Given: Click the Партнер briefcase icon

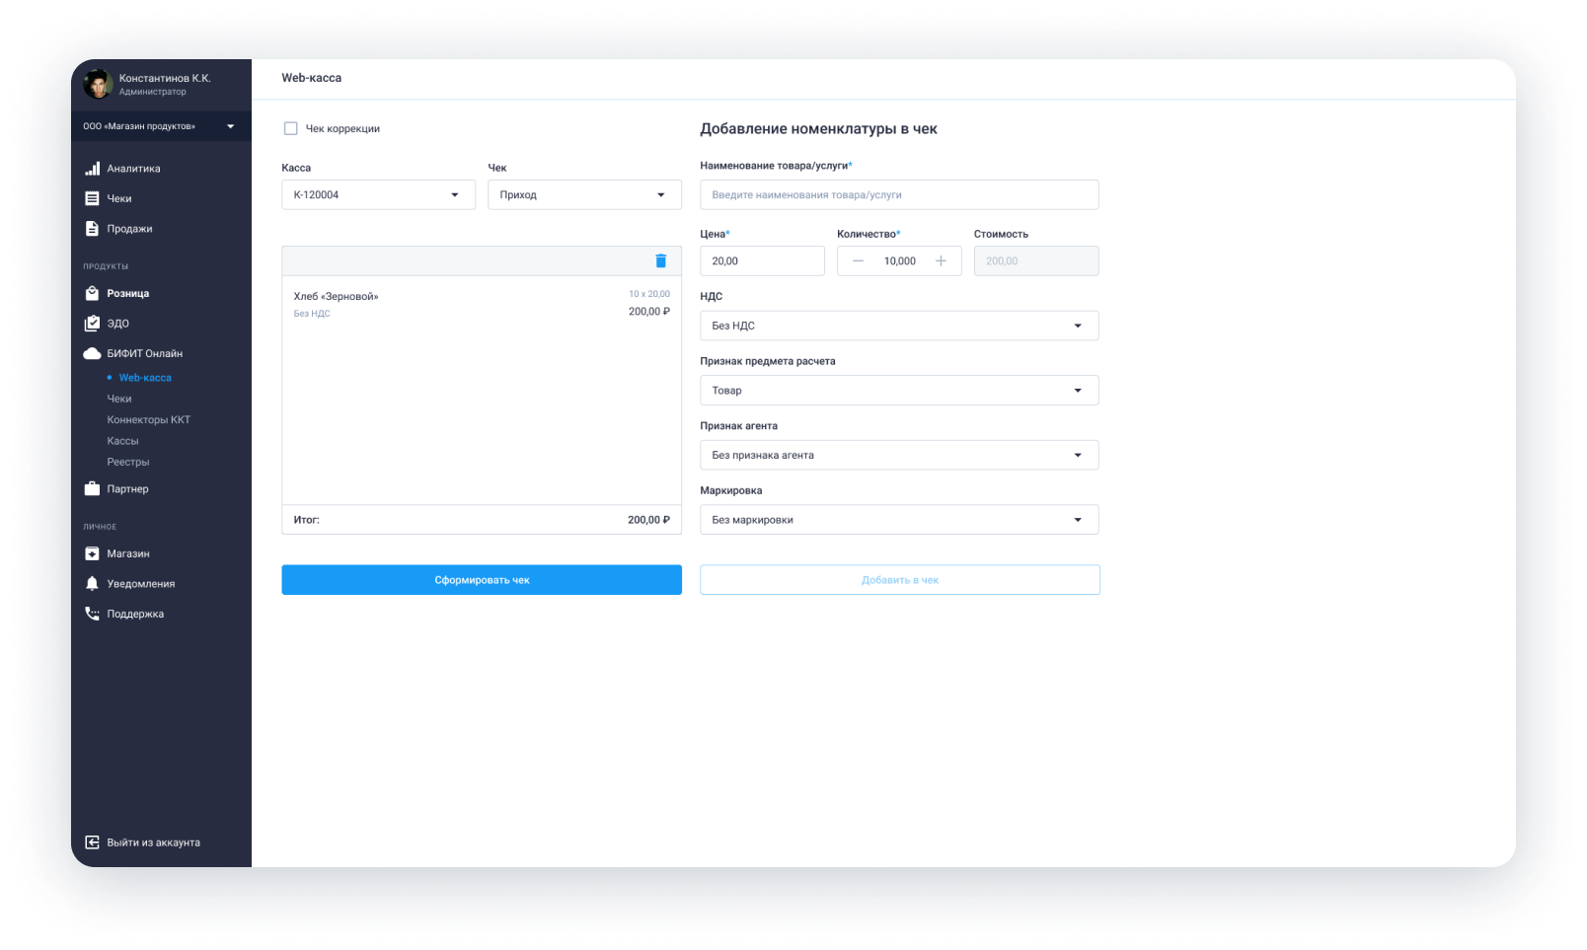Looking at the screenshot, I should coord(92,488).
